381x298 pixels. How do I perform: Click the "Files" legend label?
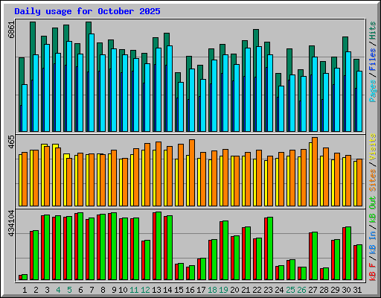click(373, 60)
